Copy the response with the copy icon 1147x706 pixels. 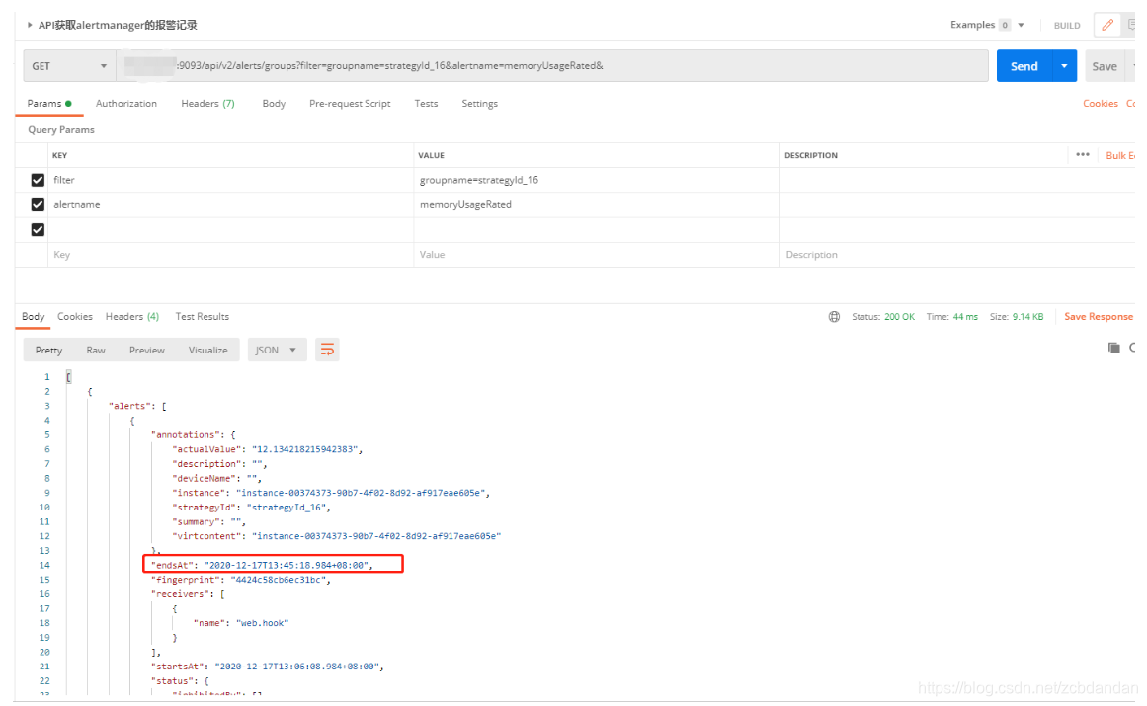coord(1114,348)
